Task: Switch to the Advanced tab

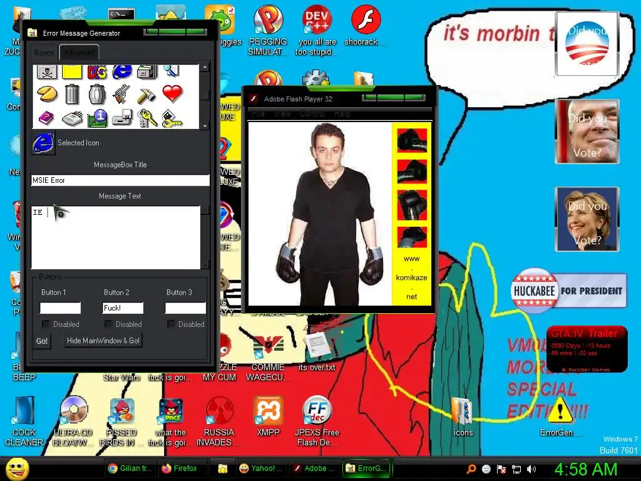Action: (79, 53)
